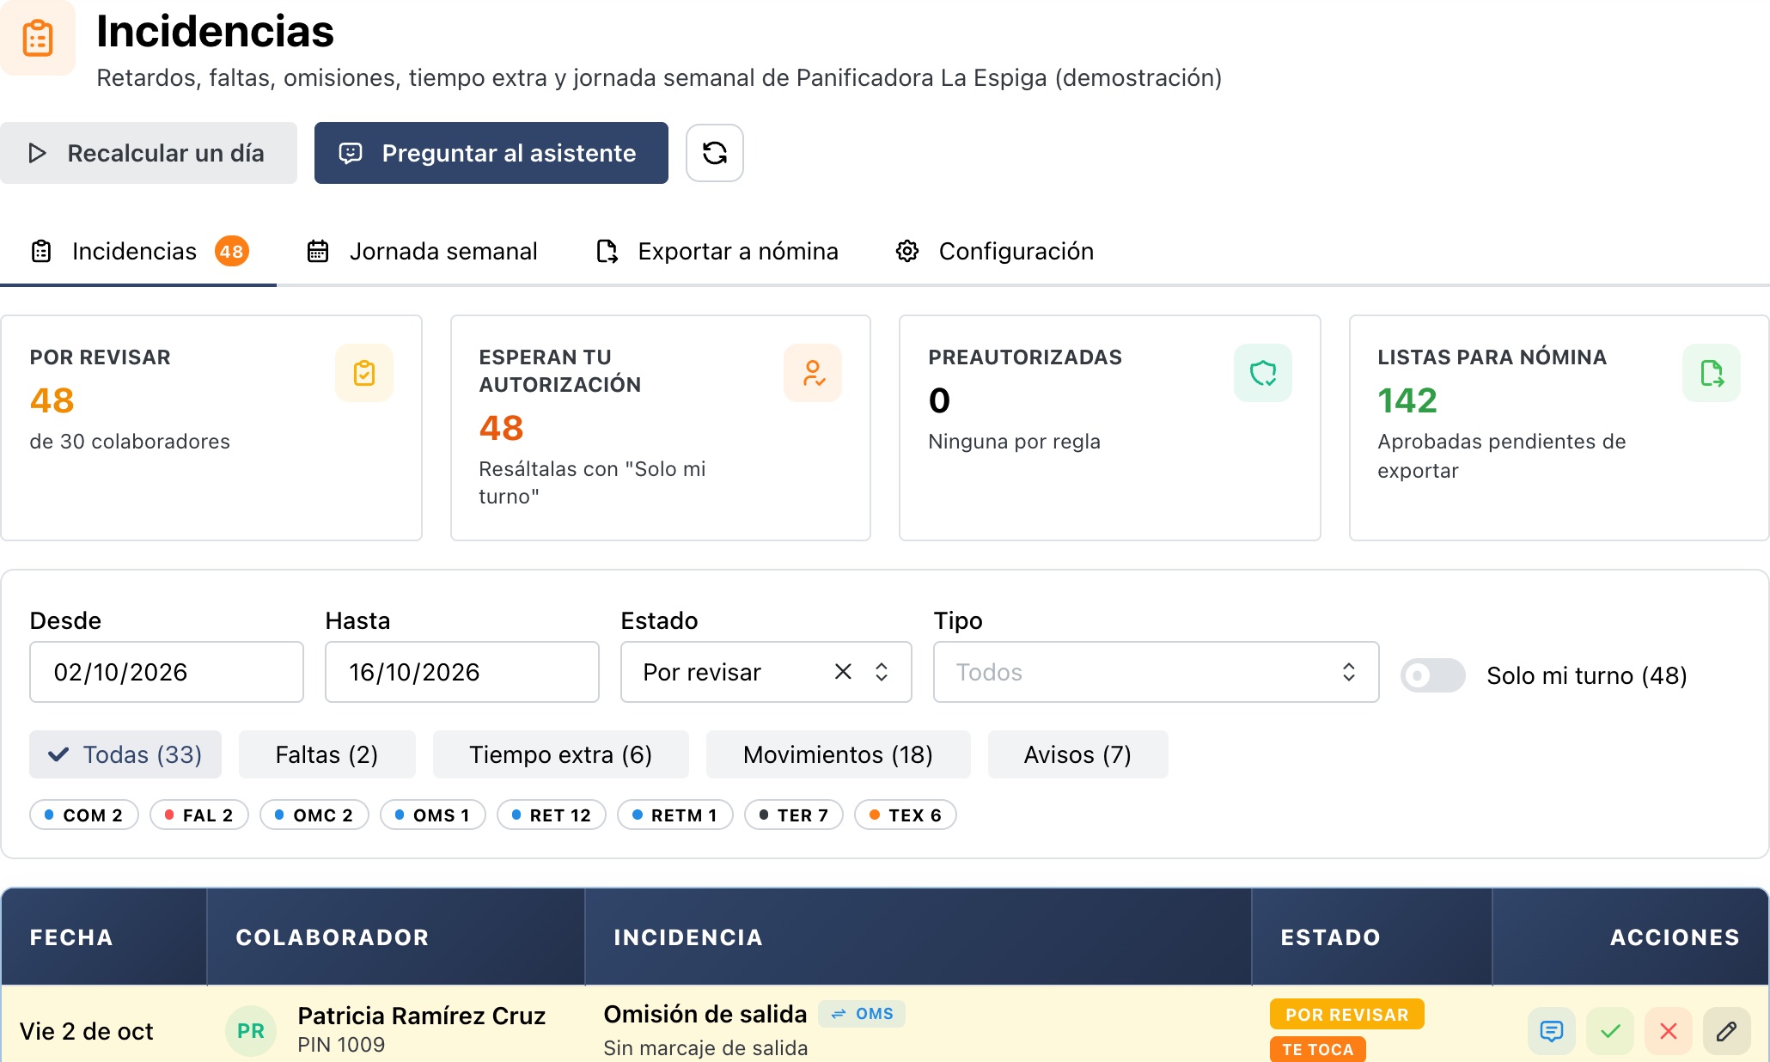Approve Patricia Ramírez's incidence with checkmark
Image resolution: width=1770 pixels, height=1062 pixels.
tap(1610, 1031)
